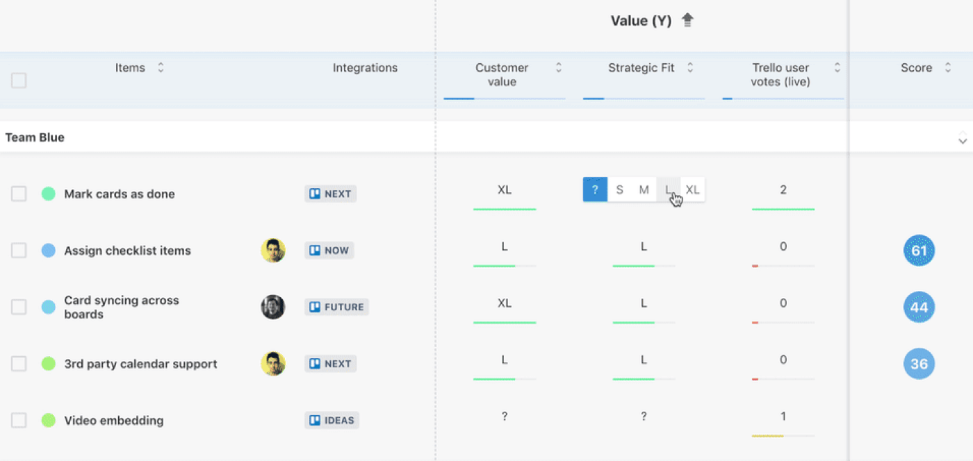Click the Value (Y) upward arrow icon
This screenshot has width=973, height=461.
coord(687,21)
